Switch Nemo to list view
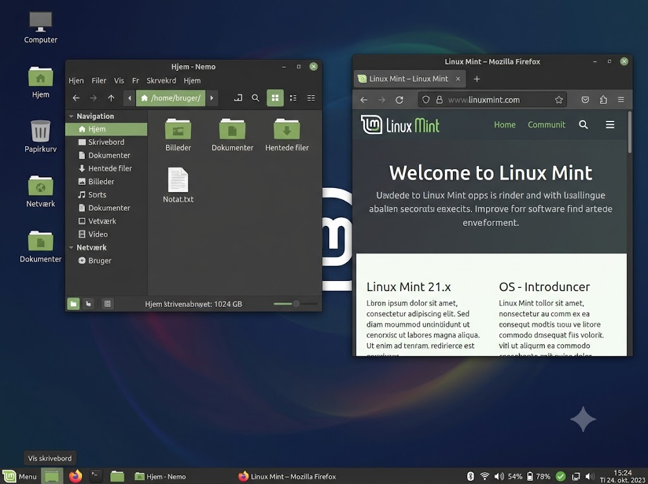 coord(293,98)
